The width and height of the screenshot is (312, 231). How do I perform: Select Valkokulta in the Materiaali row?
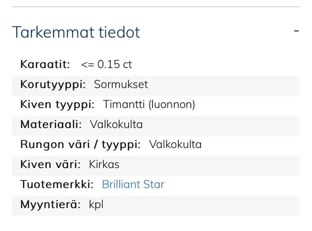point(116,125)
